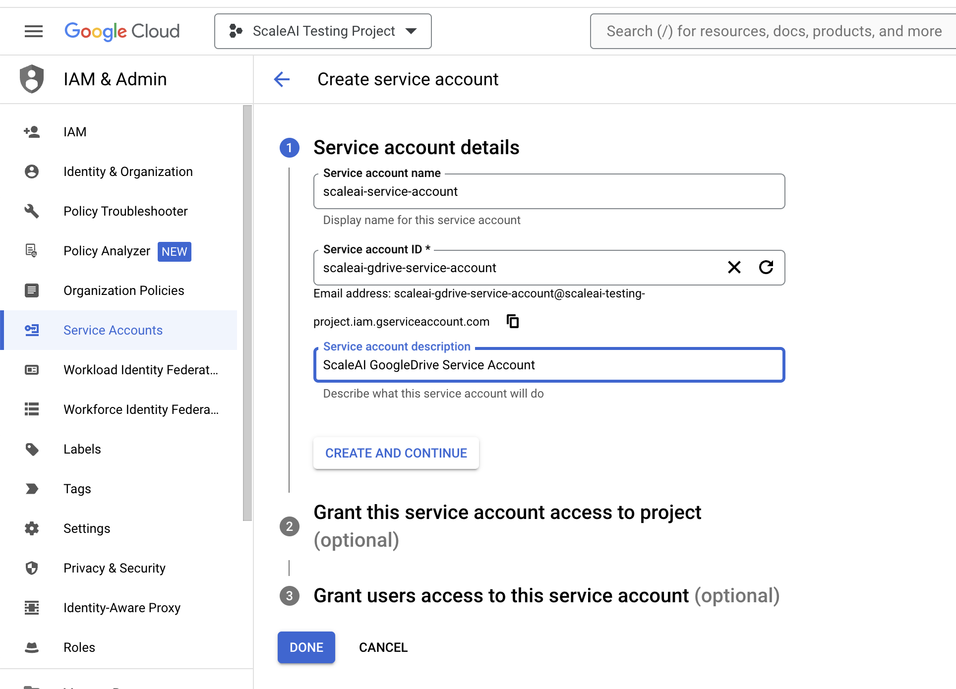Open the IAM section in sidebar
Image resolution: width=956 pixels, height=689 pixels.
[x=75, y=131]
